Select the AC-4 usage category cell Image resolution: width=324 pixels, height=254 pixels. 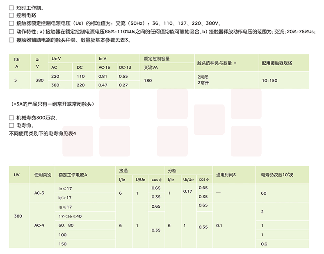[40, 225]
